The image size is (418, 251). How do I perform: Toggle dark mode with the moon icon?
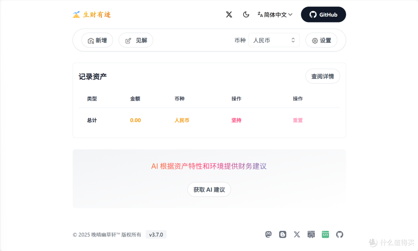246,14
